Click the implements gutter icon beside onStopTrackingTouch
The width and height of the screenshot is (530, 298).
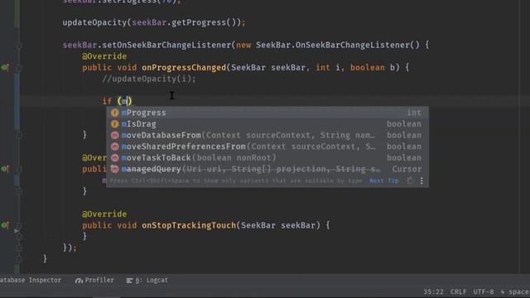coord(5,225)
